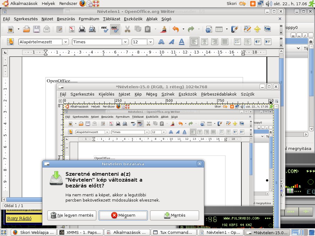315x236 pixels.
Task: Click the Print icon in Writer toolbar
Action: [82, 29]
